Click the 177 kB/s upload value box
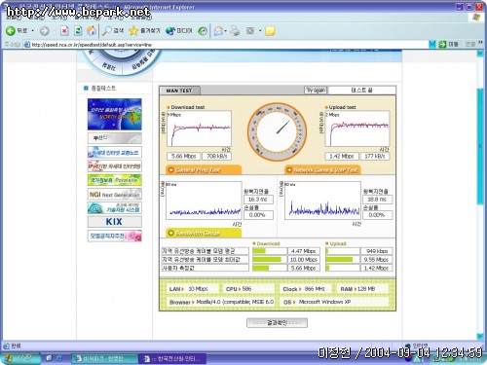 coord(375,156)
